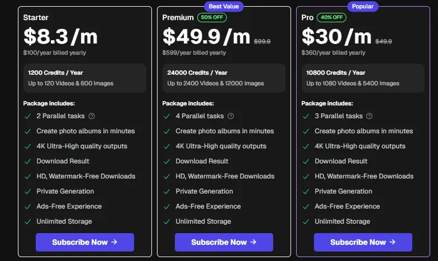Click Premium's Private Generation checkmark icon
The image size is (438, 261).
[166, 191]
